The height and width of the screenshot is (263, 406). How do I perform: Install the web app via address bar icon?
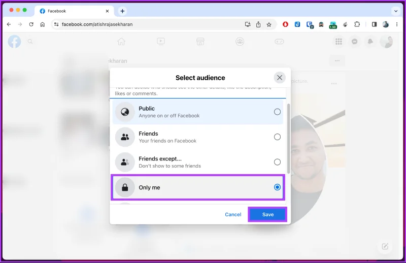point(248,24)
